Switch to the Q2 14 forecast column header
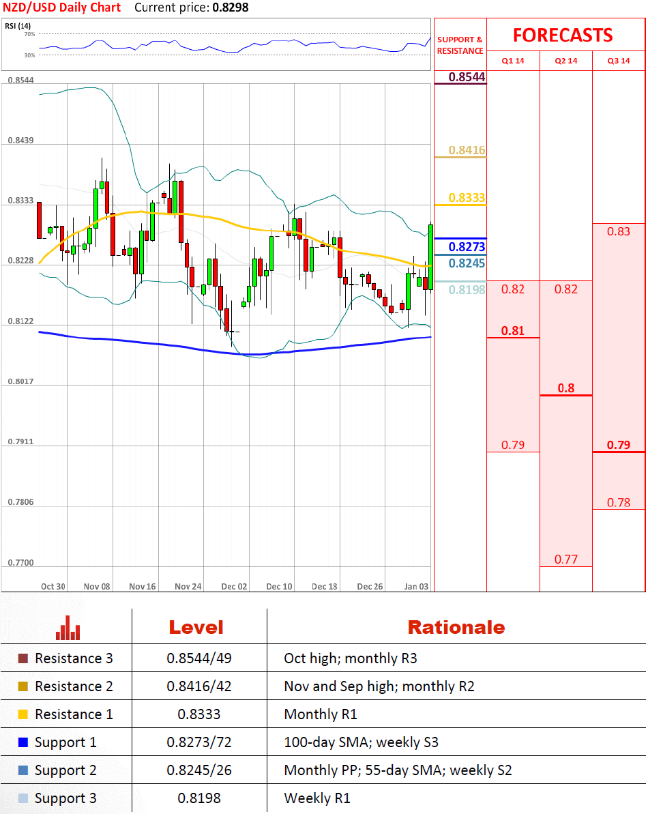Image resolution: width=648 pixels, height=814 pixels. pos(565,61)
